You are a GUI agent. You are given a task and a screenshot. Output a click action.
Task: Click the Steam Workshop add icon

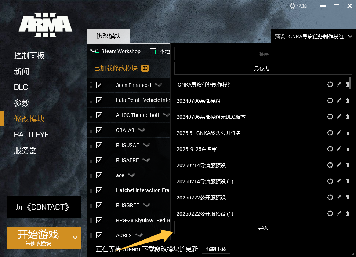point(94,51)
